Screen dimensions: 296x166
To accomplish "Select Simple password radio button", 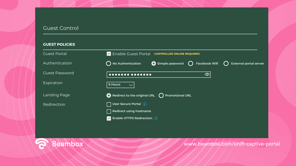I will 154,63.
